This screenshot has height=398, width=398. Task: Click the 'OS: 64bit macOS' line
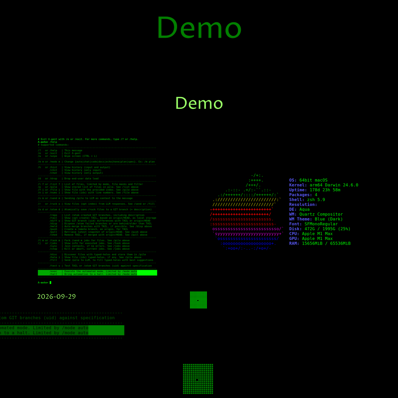point(308,180)
